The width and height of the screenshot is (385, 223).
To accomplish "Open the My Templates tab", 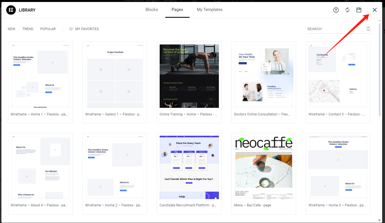I will pyautogui.click(x=210, y=9).
